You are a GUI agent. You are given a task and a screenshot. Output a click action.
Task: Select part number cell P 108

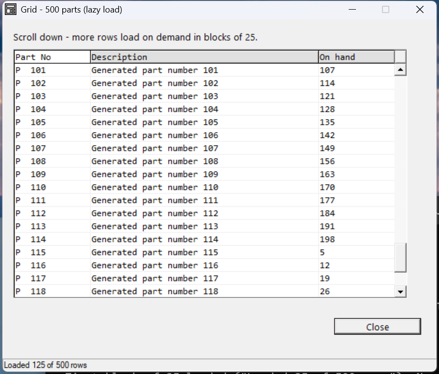pos(52,161)
